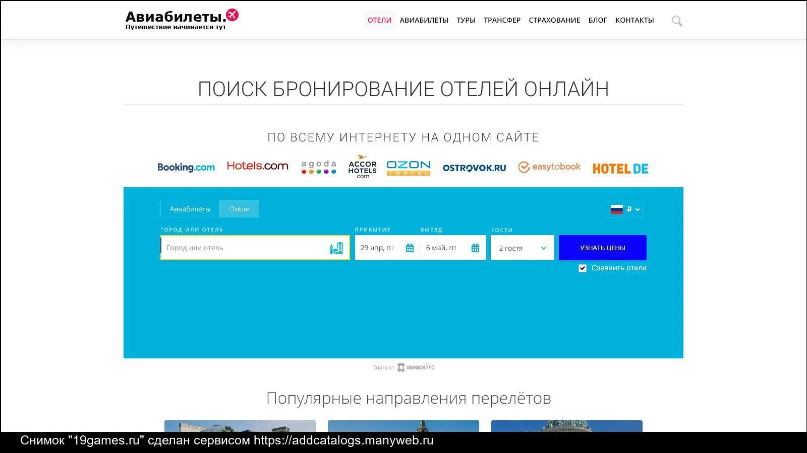Click the ПОИСК БРОНИРОВАНИЕ ОТЕЛЕЙ ОНЛАЙН heading
This screenshot has height=453, width=807.
point(403,89)
